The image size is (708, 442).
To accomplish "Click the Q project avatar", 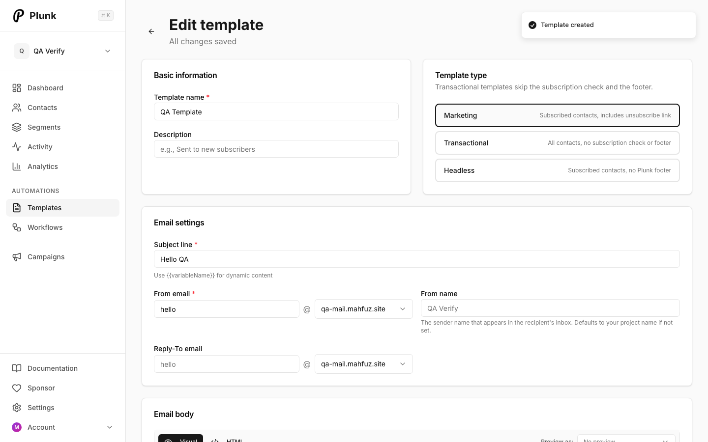I will (22, 51).
